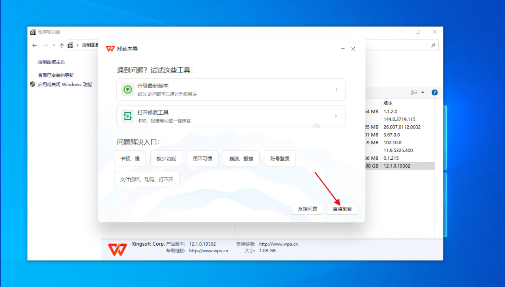Expand the recent locations dropdown chevron
The image size is (505, 287).
[x=54, y=45]
